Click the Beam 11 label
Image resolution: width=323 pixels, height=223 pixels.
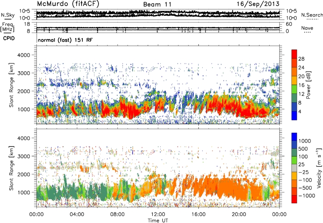(157, 4)
